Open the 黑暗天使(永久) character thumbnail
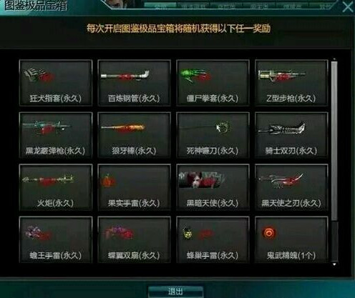355x298 pixels. pyautogui.click(x=203, y=180)
